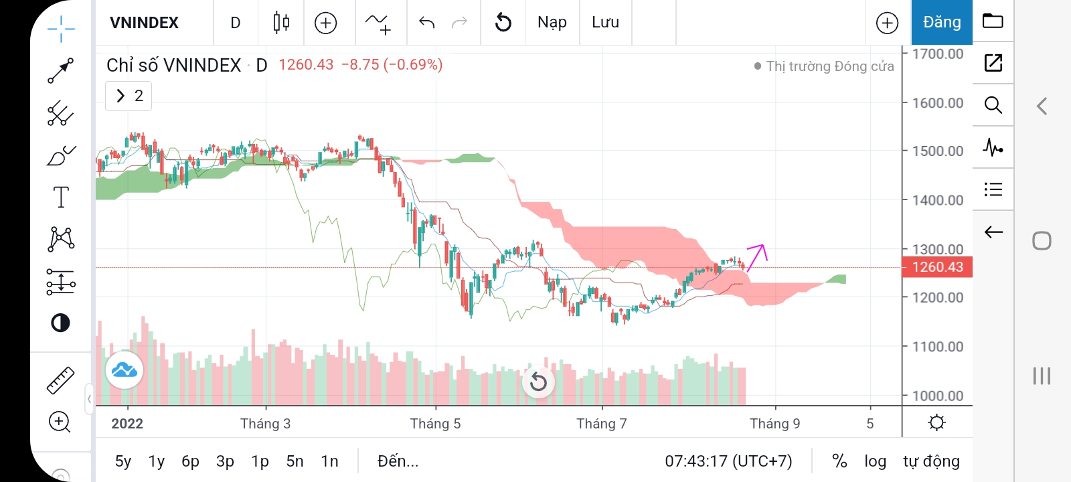This screenshot has width=1071, height=482.
Task: Click the undo arrow in toolbar
Action: 426,23
